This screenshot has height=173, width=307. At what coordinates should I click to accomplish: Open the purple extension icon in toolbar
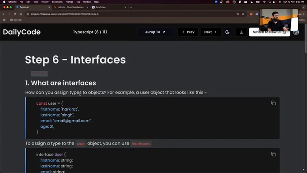click(x=257, y=14)
